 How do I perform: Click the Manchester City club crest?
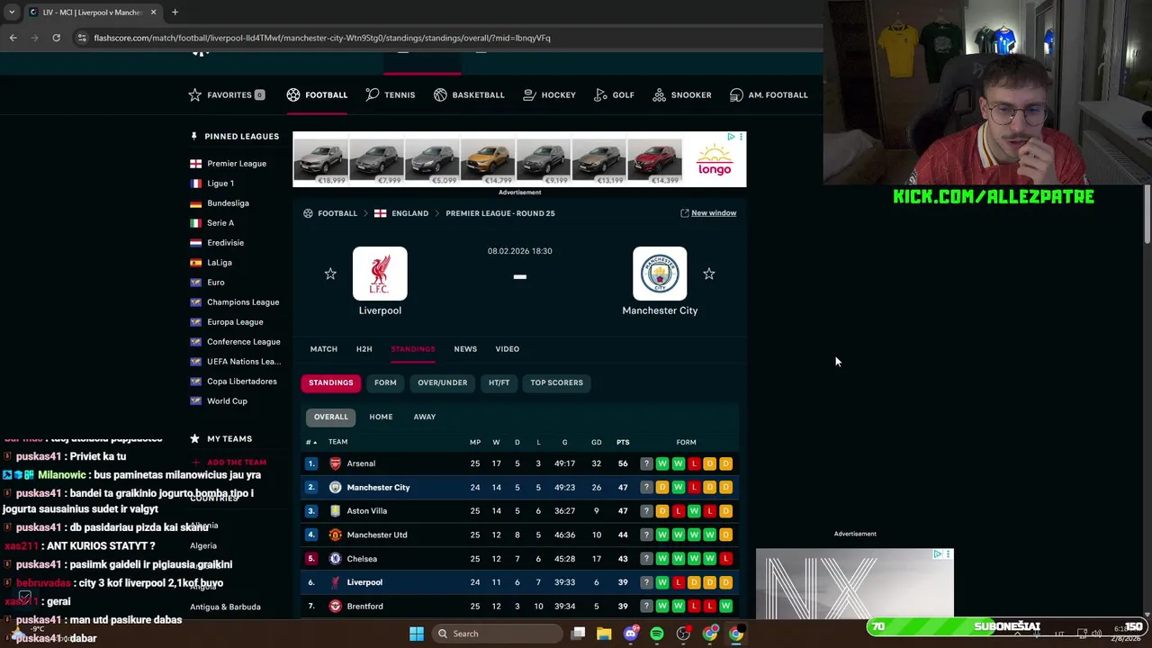point(660,274)
